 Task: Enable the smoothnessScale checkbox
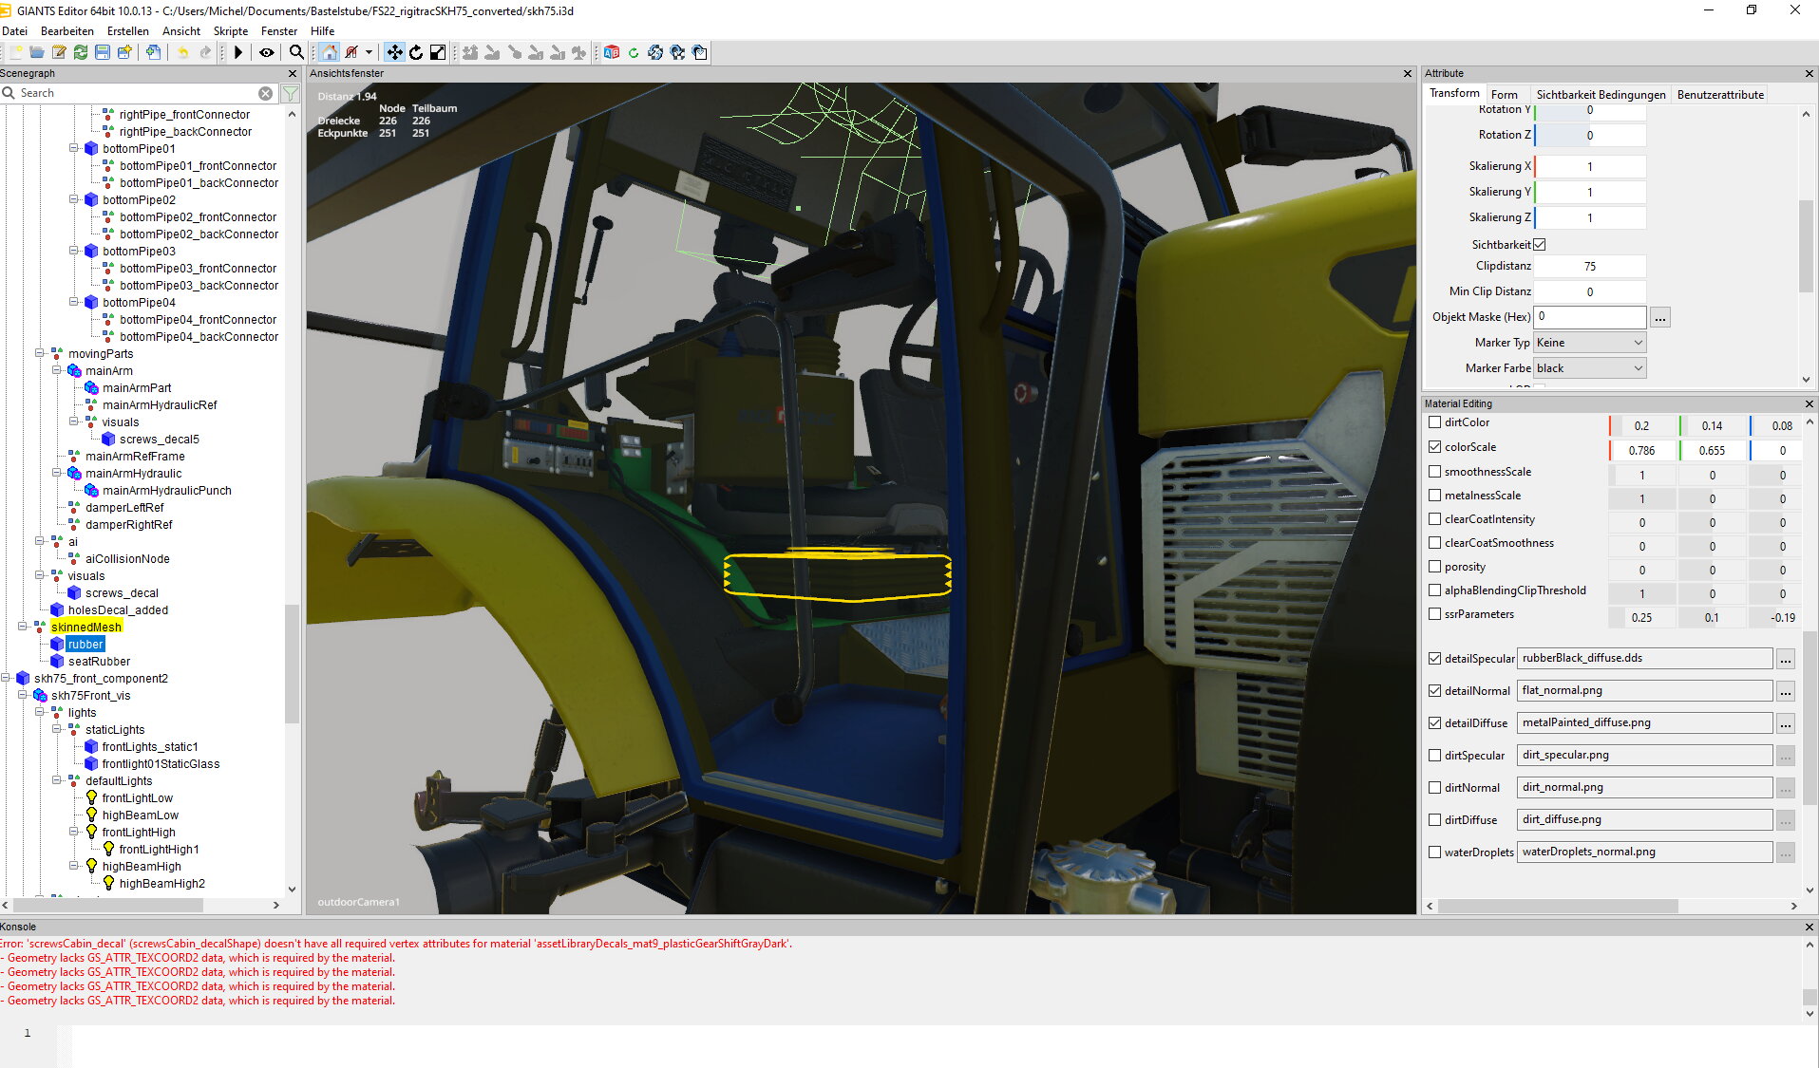pos(1435,471)
